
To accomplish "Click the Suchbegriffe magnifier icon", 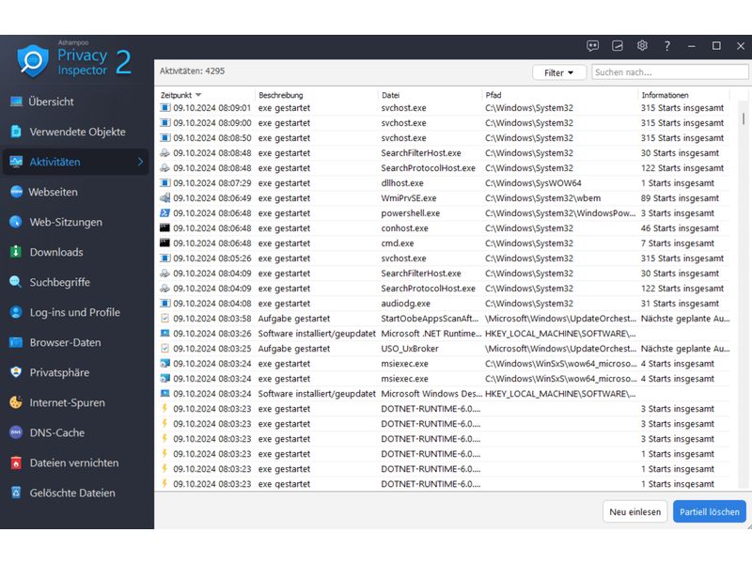I will 16,282.
